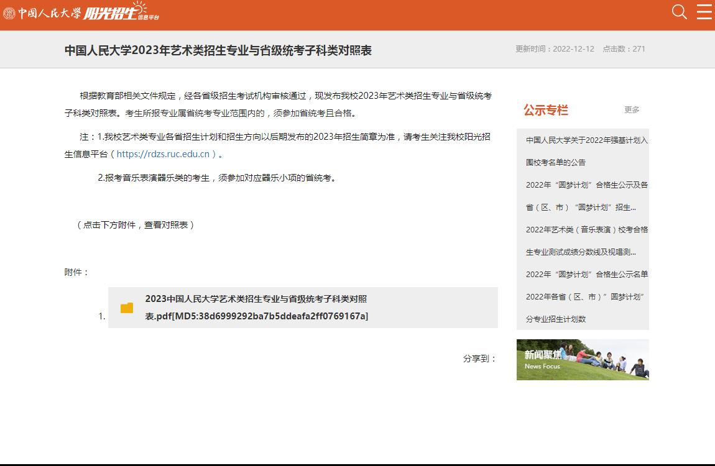Click the 新闻聚焦 News Focus banner
715x466 pixels.
(583, 359)
